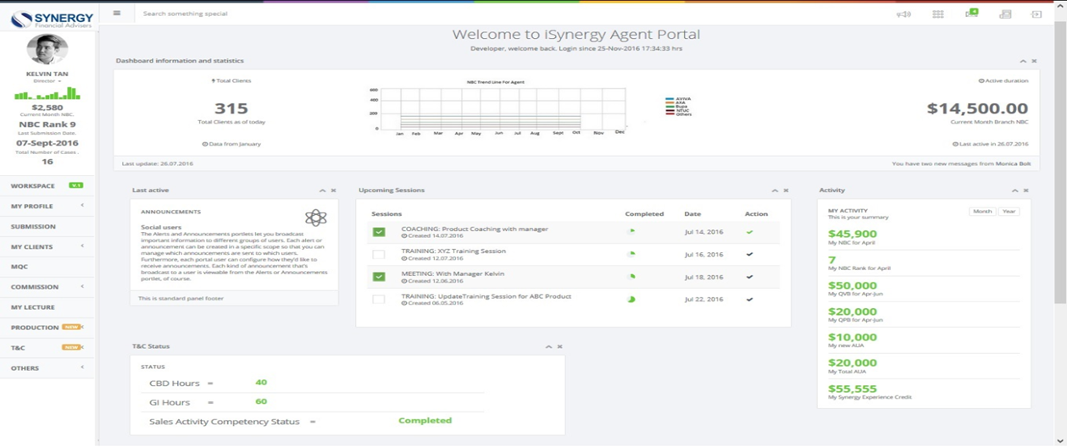Open UpdateTraining Session for ABC Product link
This screenshot has height=447, width=1067.
coord(486,296)
